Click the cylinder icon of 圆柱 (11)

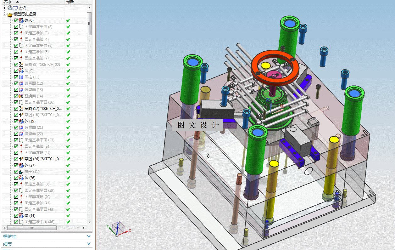tap(21, 77)
